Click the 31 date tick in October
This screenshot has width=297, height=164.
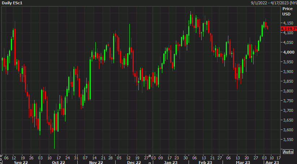pyautogui.click(x=76, y=158)
